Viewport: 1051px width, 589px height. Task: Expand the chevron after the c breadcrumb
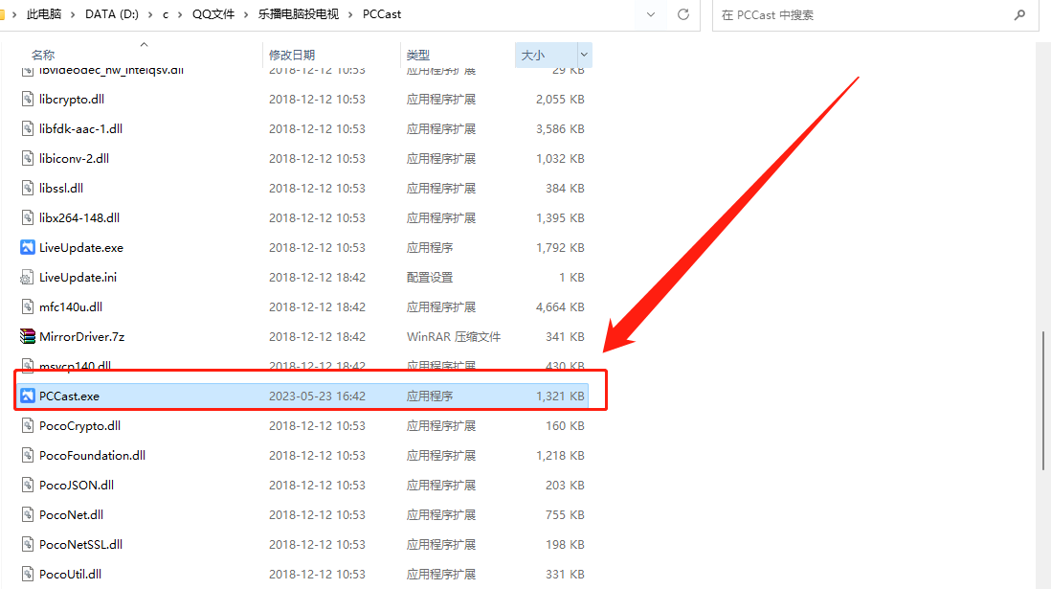[x=180, y=14]
